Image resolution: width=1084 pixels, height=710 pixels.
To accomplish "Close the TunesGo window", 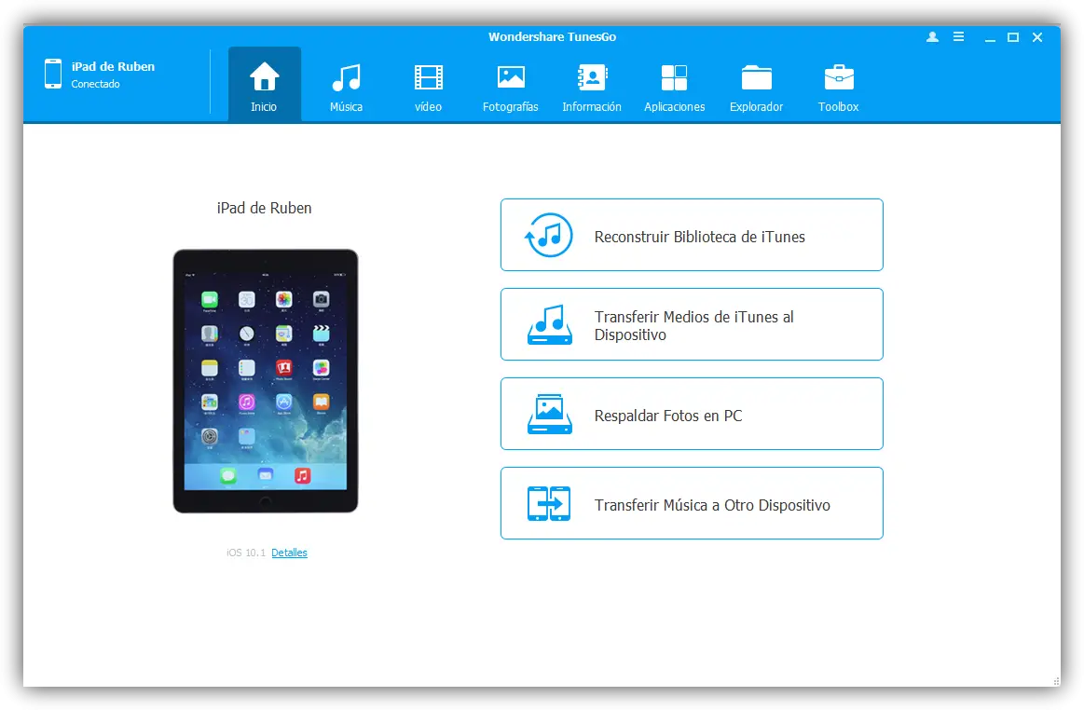I will (x=1037, y=37).
